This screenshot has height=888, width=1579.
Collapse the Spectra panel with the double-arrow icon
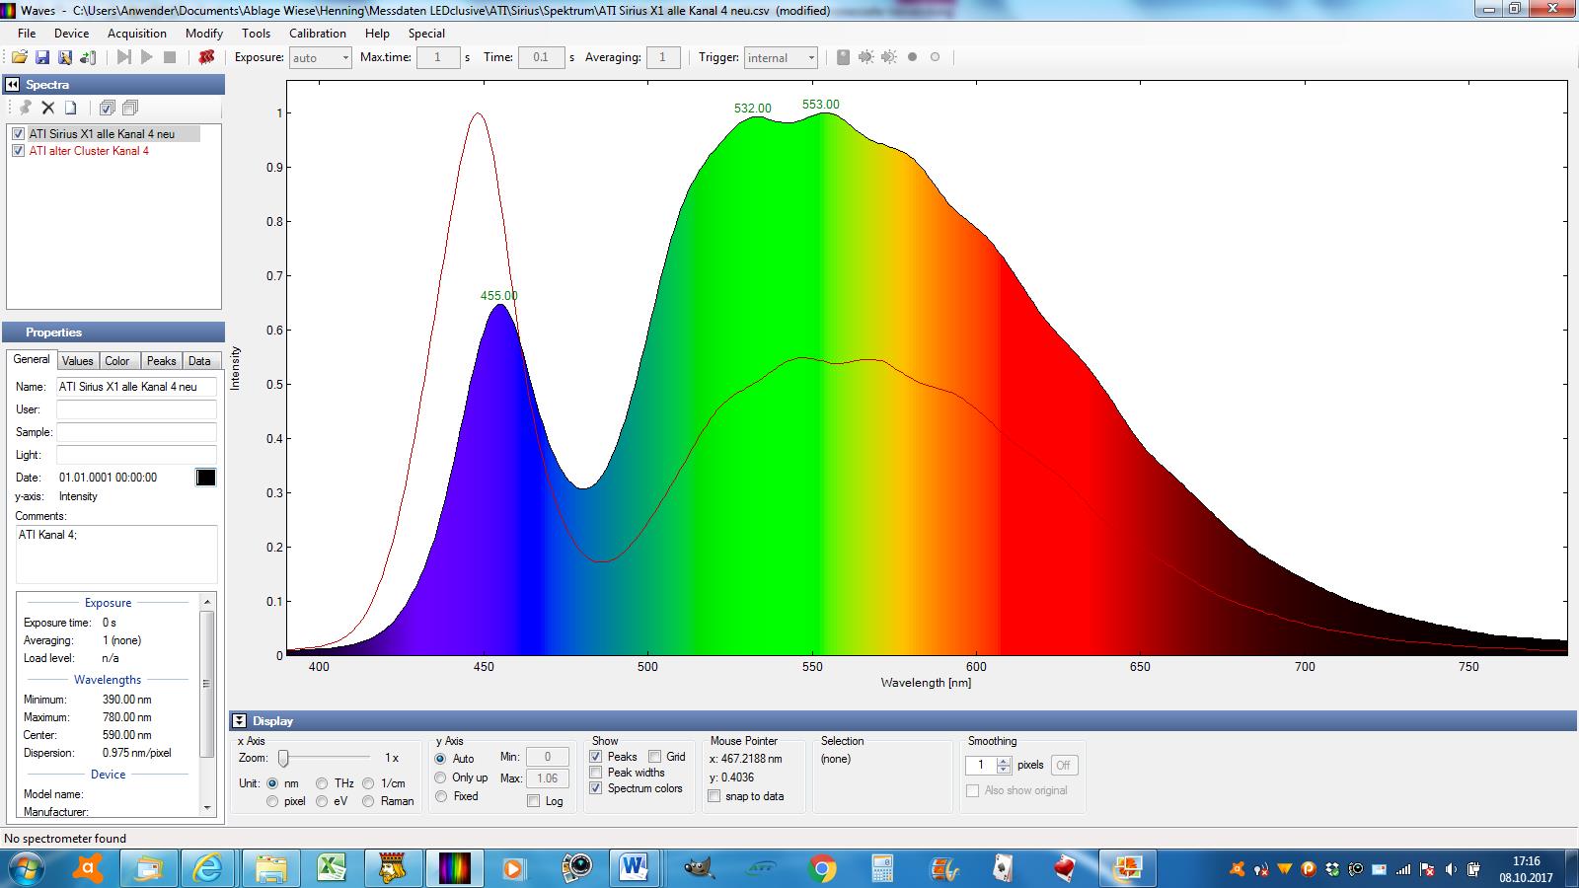pyautogui.click(x=13, y=85)
